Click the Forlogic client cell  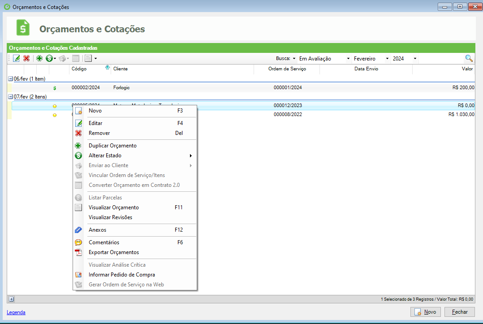(121, 87)
